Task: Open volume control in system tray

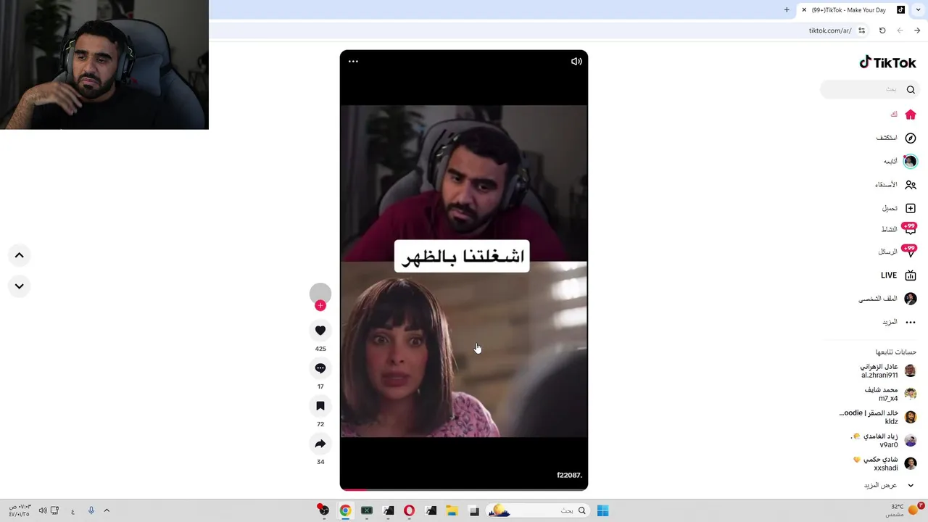Action: pos(43,511)
